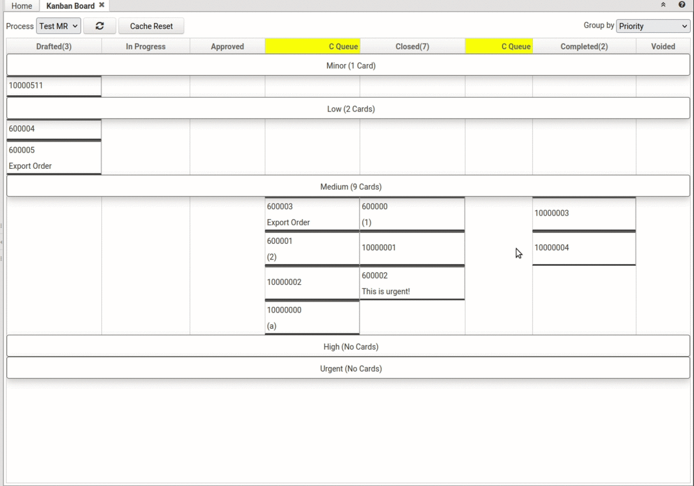Click the Voided column header
This screenshot has height=486, width=694.
click(x=663, y=46)
